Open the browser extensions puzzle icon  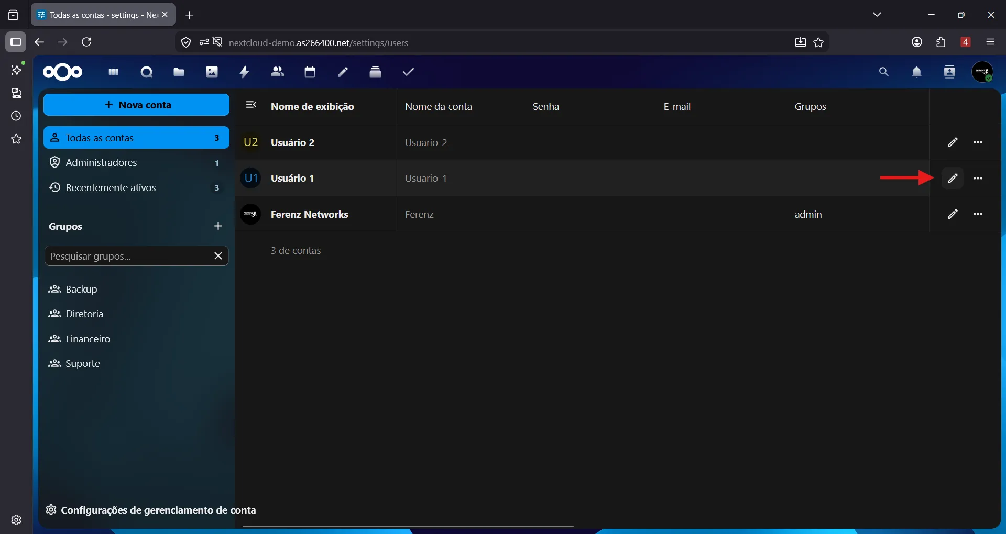tap(941, 42)
